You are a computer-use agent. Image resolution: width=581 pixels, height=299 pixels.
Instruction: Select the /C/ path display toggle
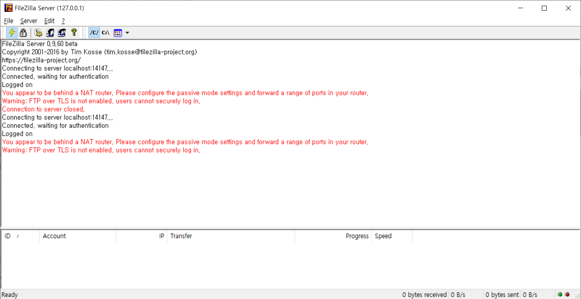click(x=94, y=33)
